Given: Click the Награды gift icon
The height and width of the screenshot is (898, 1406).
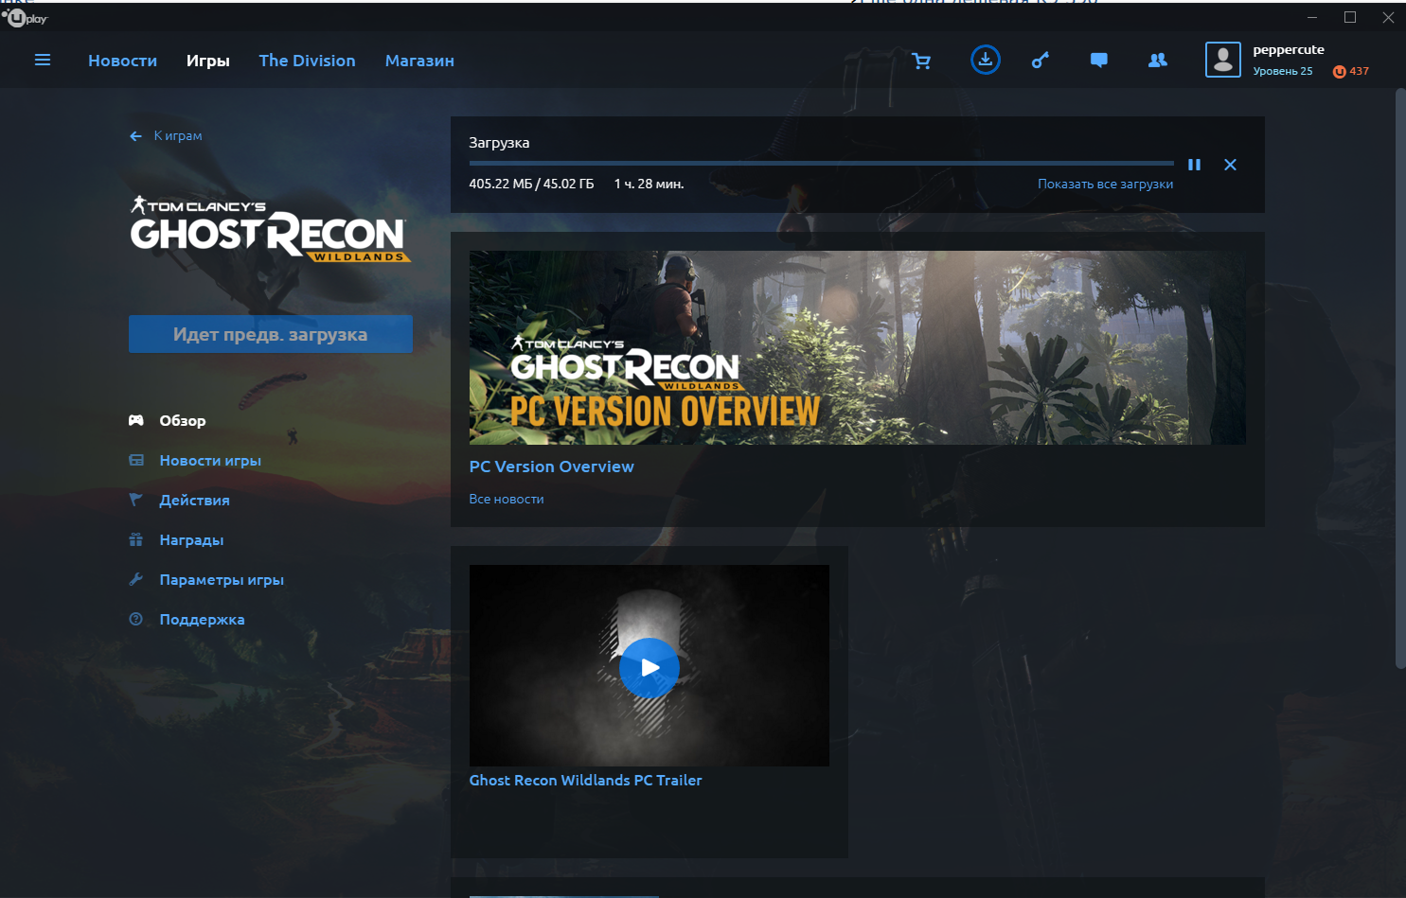Looking at the screenshot, I should [x=136, y=539].
